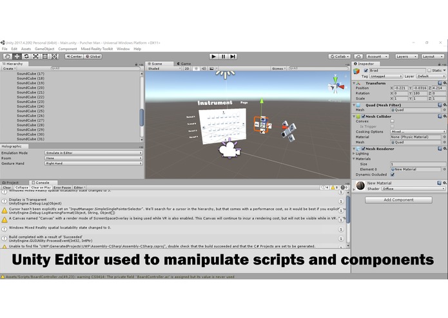The image size is (448, 318).
Task: Toggle Center pivot mode
Action: 74,57
